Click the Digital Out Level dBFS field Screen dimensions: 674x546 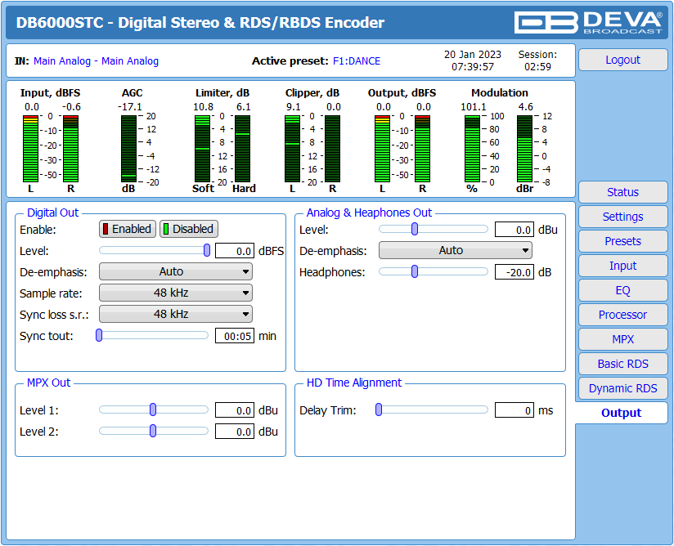coord(235,251)
